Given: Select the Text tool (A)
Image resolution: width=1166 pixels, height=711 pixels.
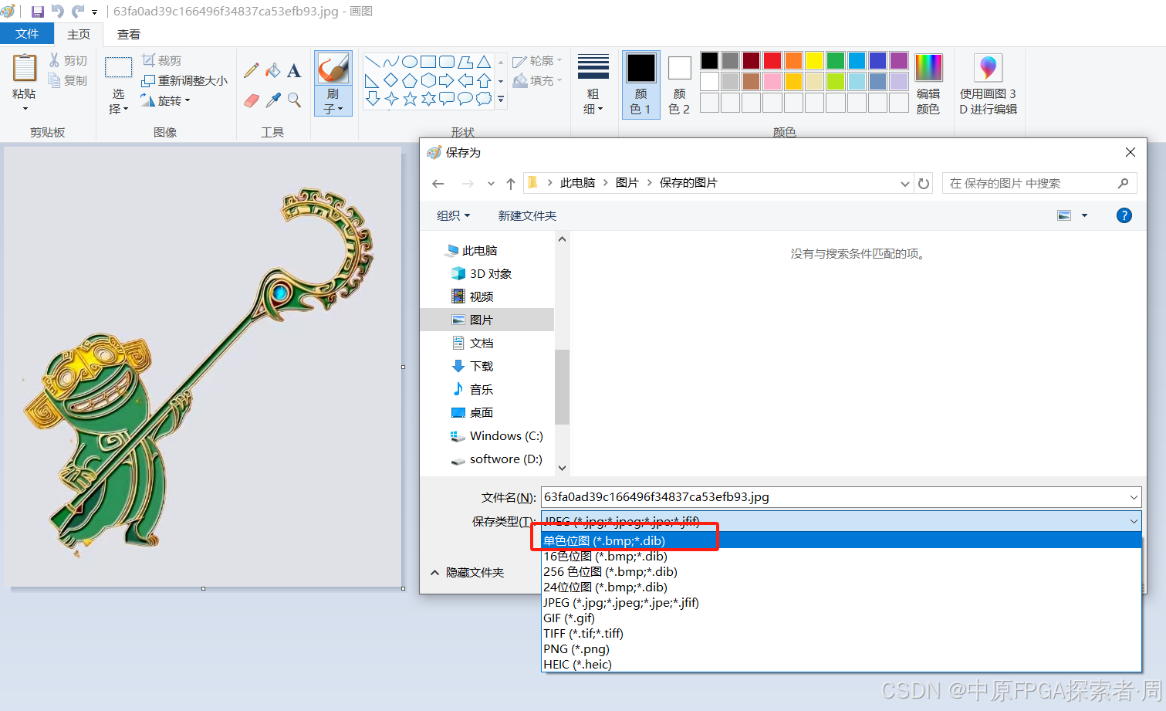Looking at the screenshot, I should pyautogui.click(x=294, y=71).
